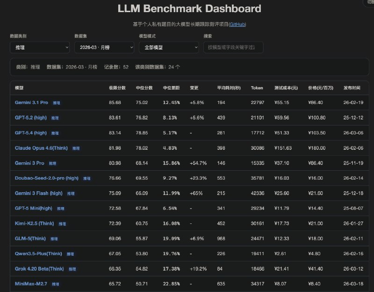Screen dimensions: 374x292
Task: Click the 推理 tag beside Gemini 3.1 Pro
Action: click(x=57, y=103)
